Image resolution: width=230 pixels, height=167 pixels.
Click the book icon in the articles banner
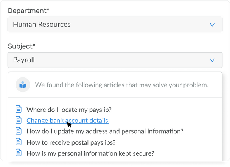(x=23, y=85)
